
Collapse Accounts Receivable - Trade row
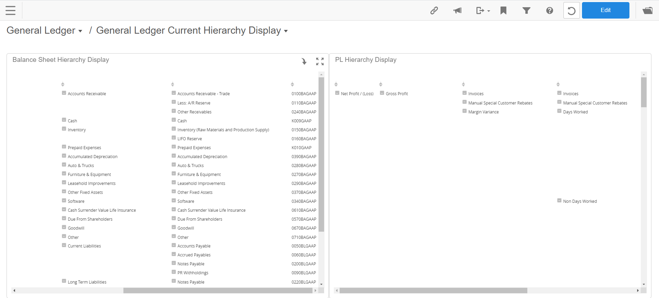(174, 93)
